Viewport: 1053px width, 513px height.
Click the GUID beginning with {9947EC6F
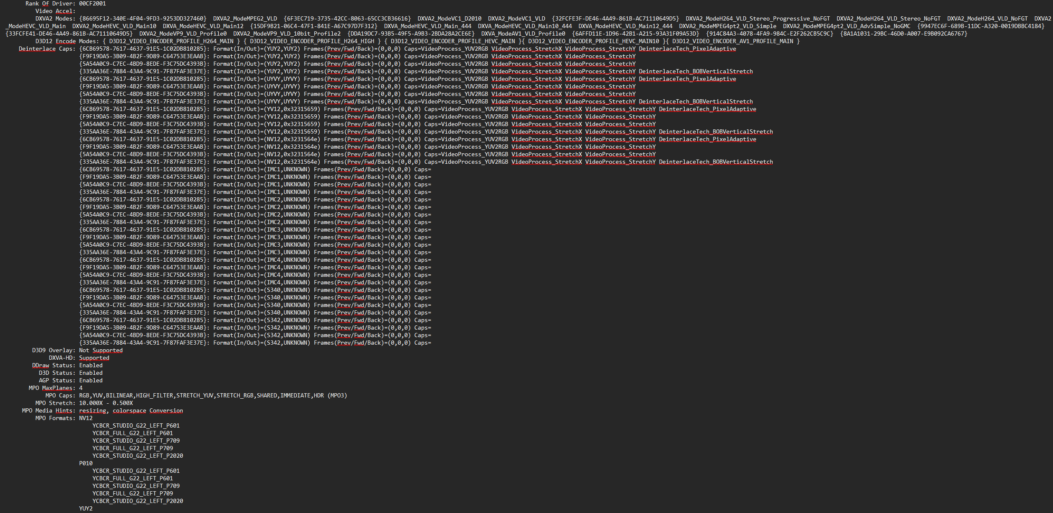click(x=981, y=26)
